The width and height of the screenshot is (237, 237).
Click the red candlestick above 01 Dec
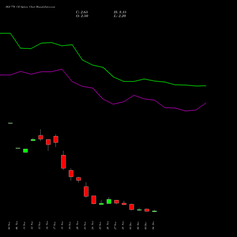132,207
